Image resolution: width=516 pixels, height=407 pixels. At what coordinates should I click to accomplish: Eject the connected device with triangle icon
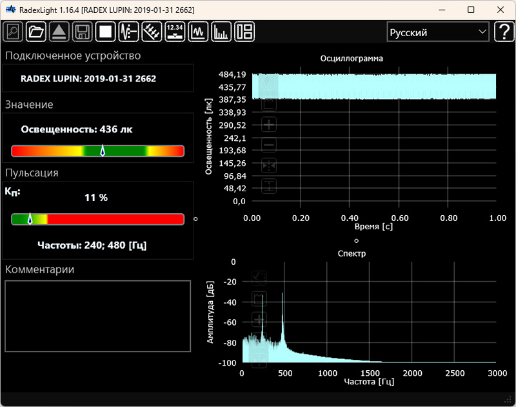click(59, 31)
